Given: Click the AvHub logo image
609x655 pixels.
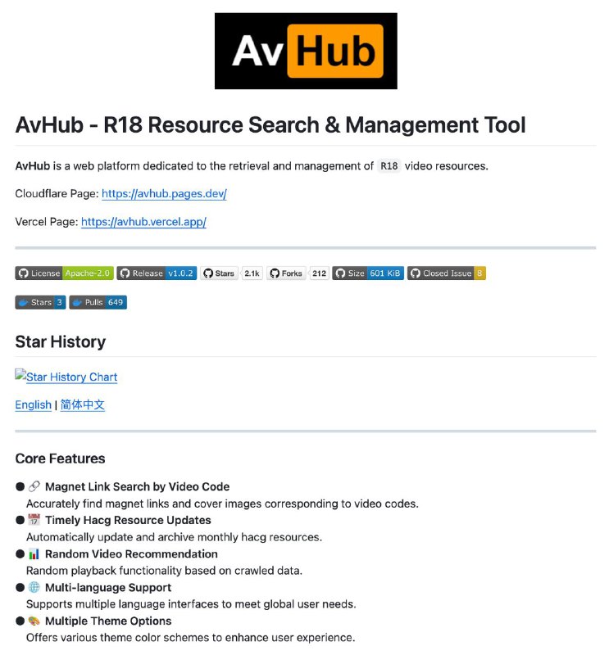Looking at the screenshot, I should (306, 51).
